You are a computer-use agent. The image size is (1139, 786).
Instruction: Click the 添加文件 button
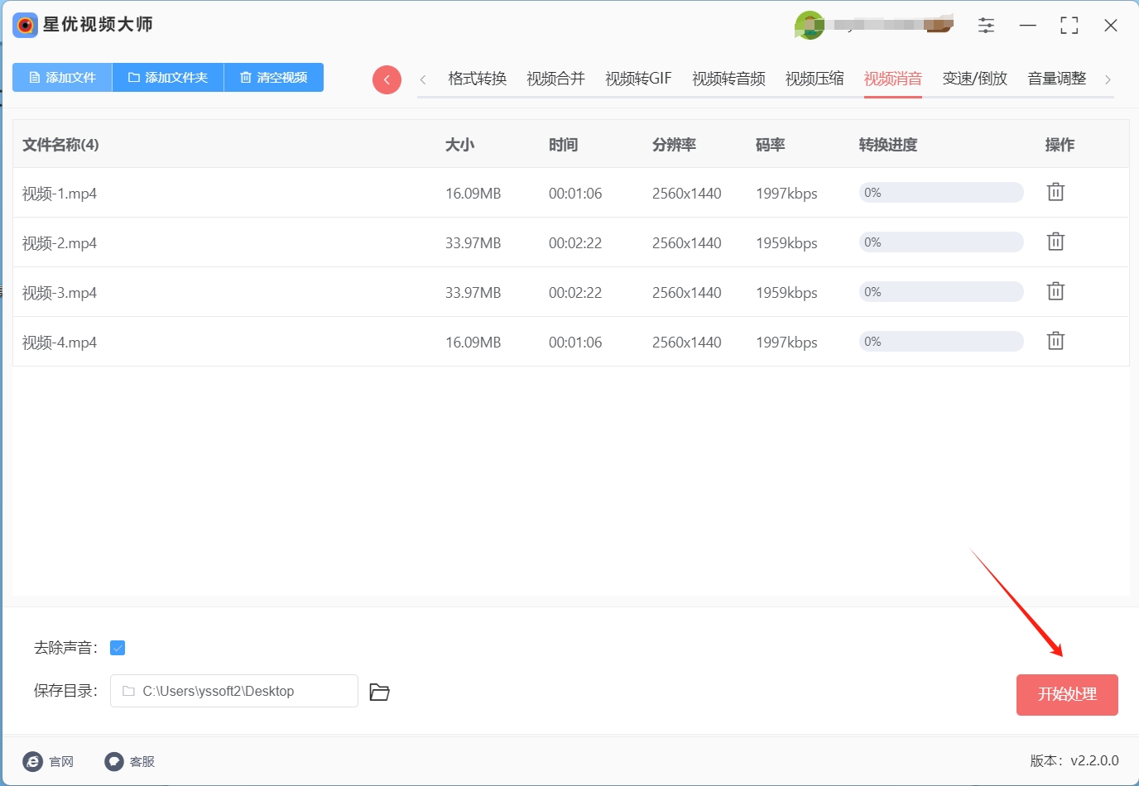62,77
